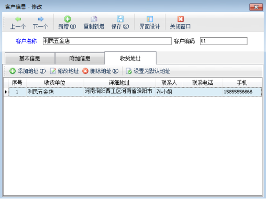Select the 利民五金店 address row
The width and height of the screenshot is (266, 199).
[135, 92]
